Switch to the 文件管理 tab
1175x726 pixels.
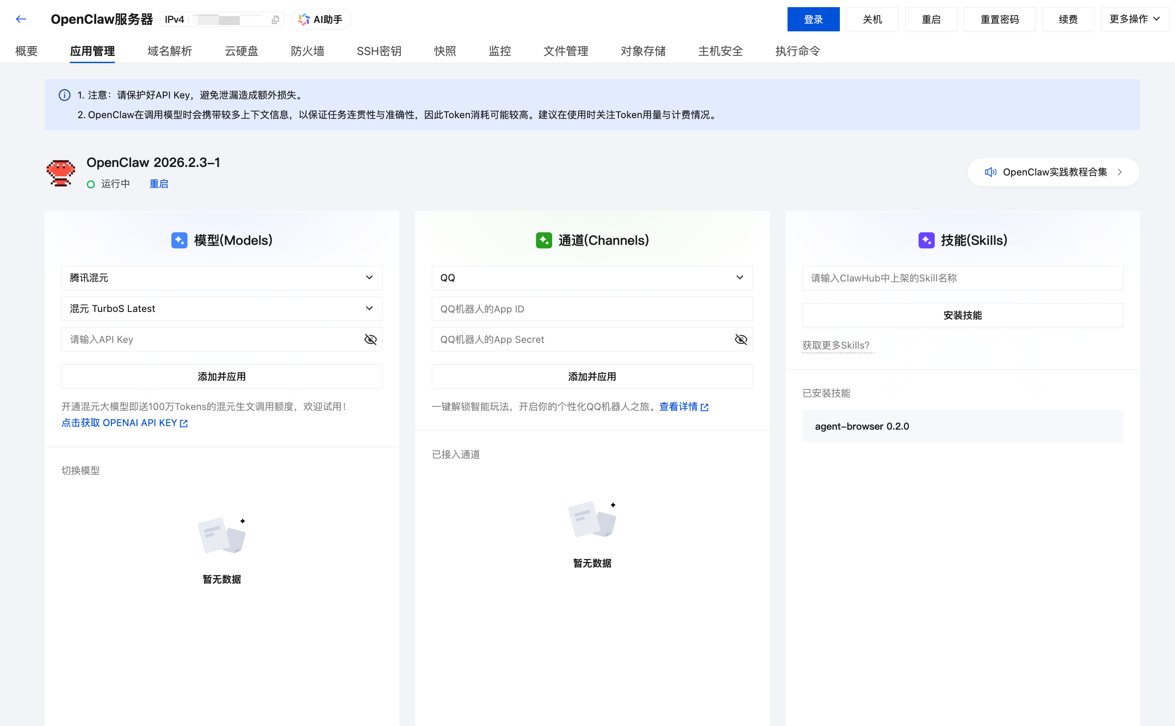tap(566, 51)
